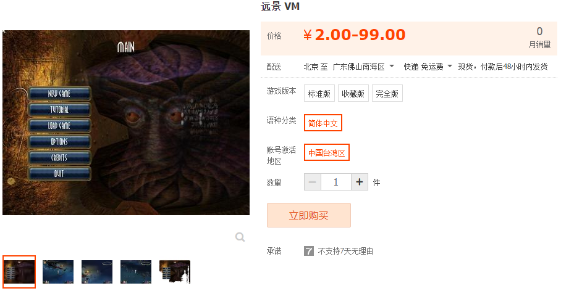Select the fourth gameplay thumbnail

(136, 272)
